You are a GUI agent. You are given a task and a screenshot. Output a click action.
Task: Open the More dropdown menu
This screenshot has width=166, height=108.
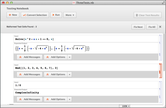(x=70, y=15)
